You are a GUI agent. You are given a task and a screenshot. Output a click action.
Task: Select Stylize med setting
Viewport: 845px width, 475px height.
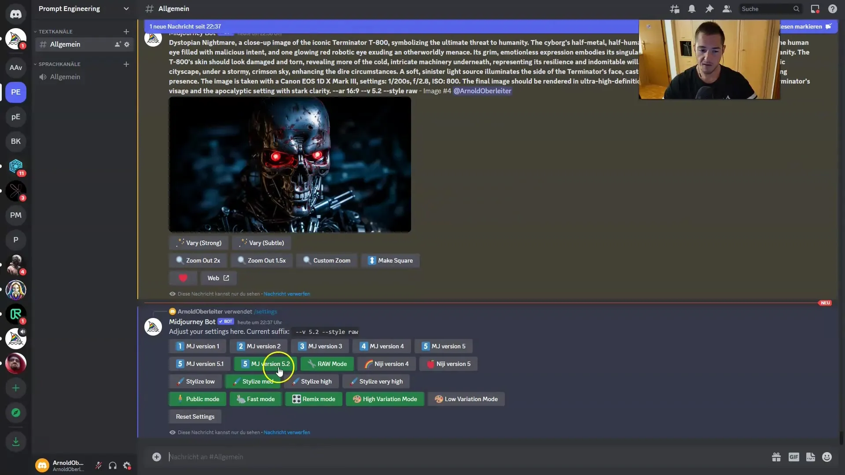click(x=258, y=382)
